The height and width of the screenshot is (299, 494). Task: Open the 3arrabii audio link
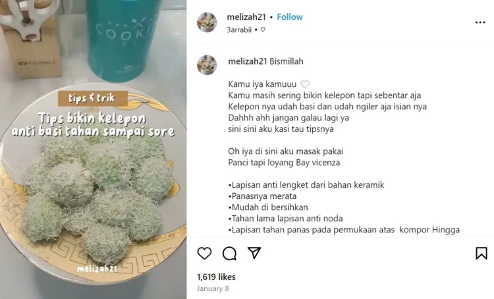239,30
